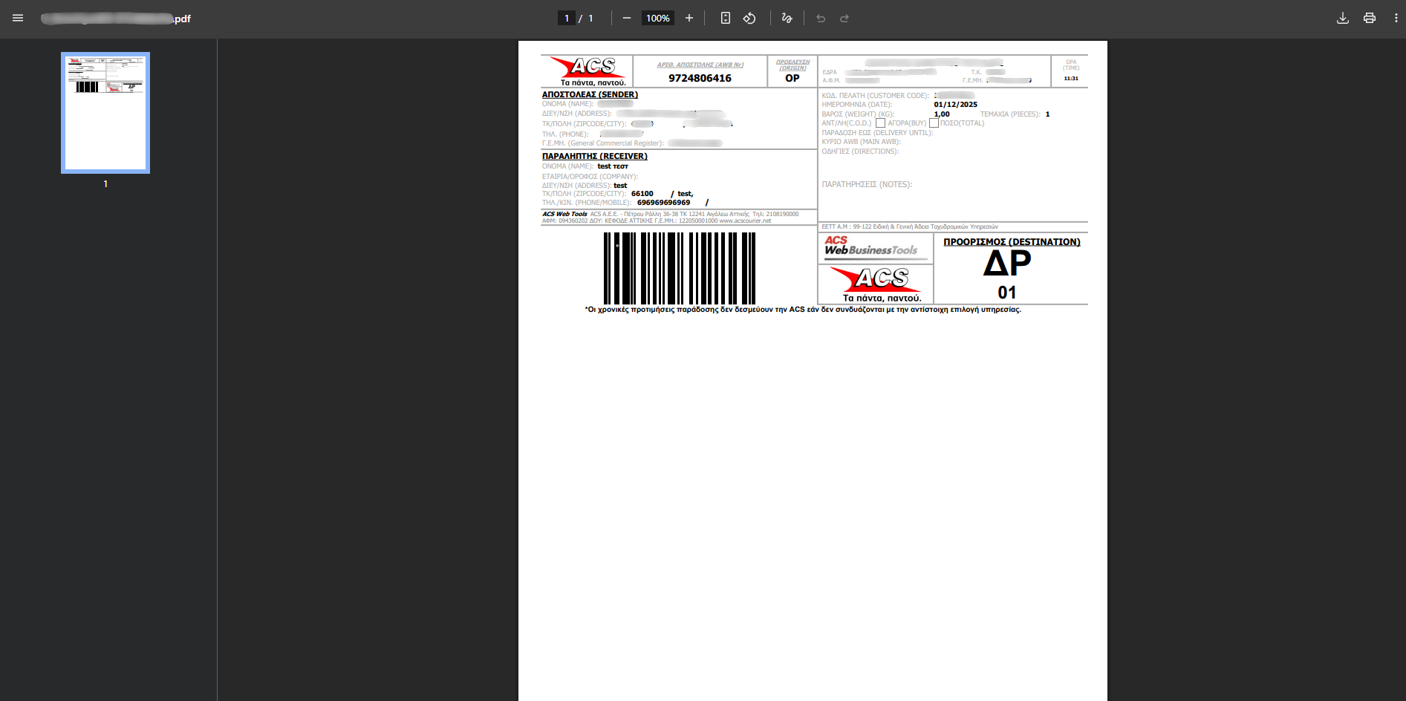Click the current page number field

pyautogui.click(x=567, y=18)
